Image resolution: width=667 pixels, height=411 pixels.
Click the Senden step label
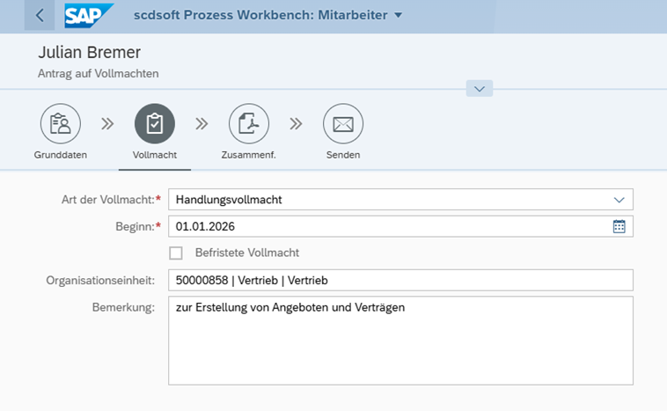(343, 155)
